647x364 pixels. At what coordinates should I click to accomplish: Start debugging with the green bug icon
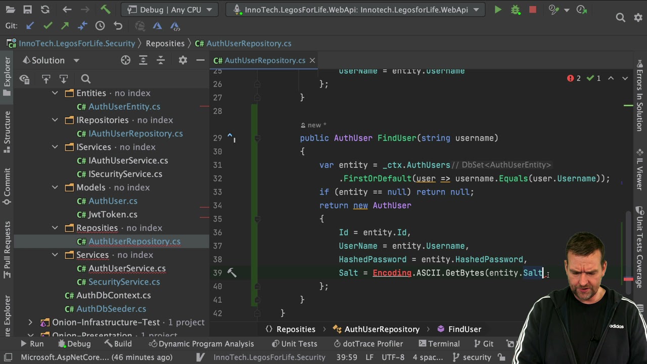515,10
